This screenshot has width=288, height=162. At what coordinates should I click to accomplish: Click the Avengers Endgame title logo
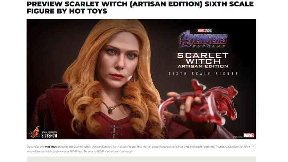coord(203,39)
